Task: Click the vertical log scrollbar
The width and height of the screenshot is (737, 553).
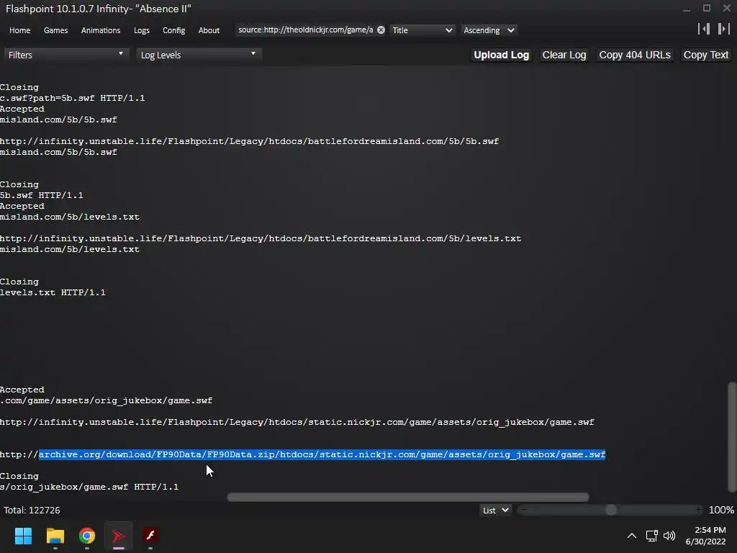Action: (732, 436)
